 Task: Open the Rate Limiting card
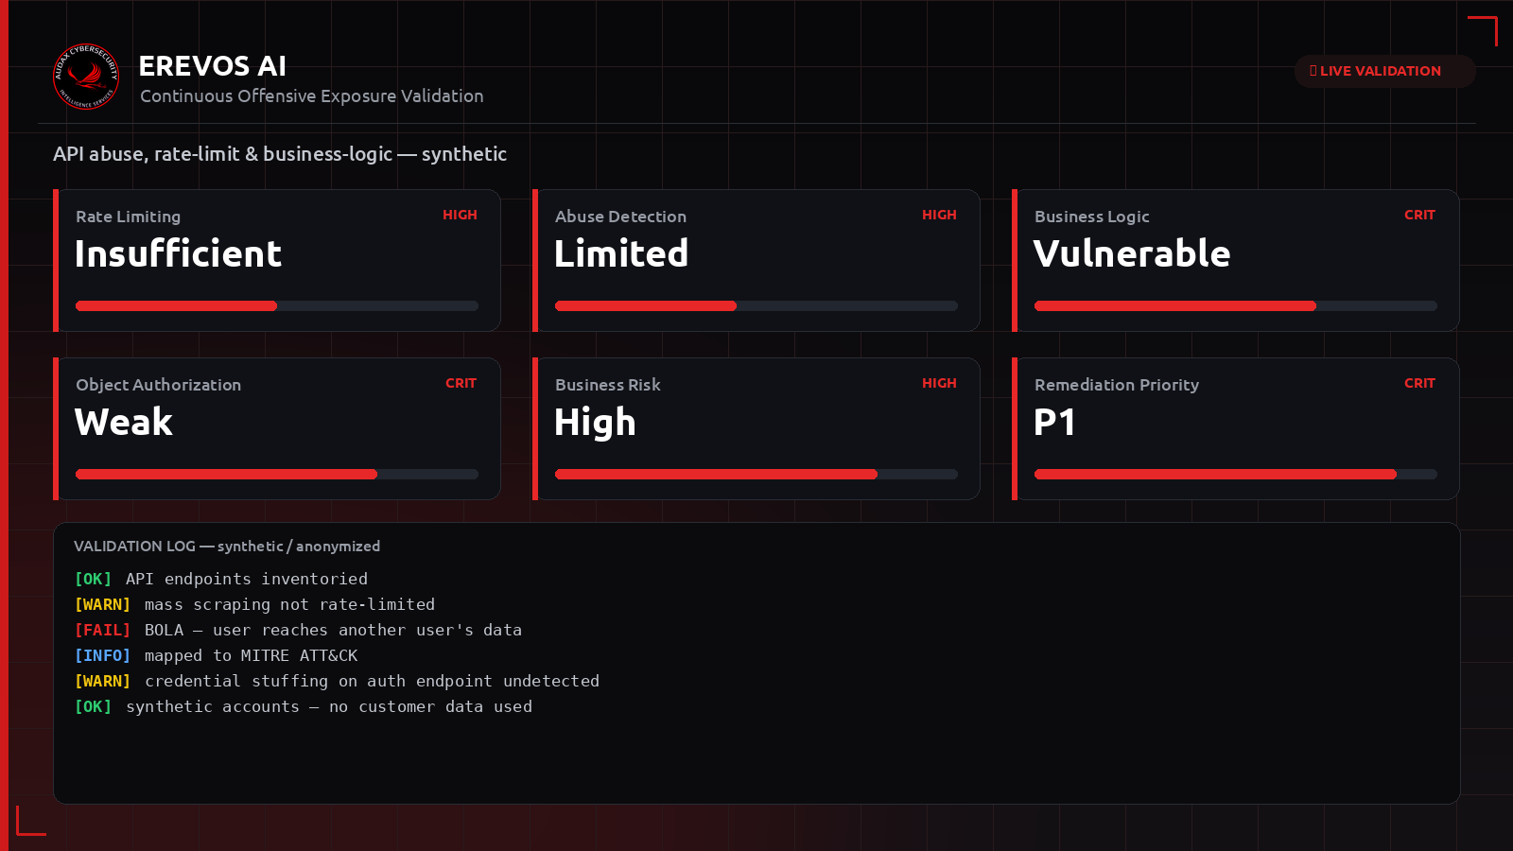(x=277, y=260)
